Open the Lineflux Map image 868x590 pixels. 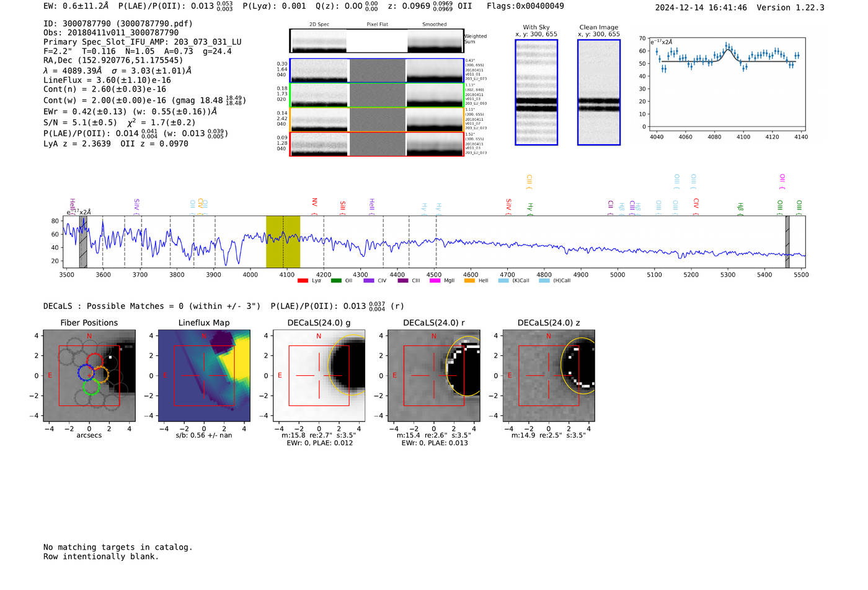click(x=204, y=376)
